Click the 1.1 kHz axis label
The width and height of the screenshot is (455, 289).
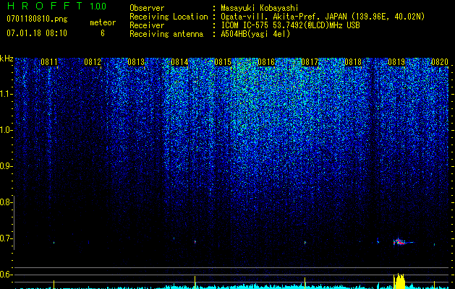[x=7, y=94]
